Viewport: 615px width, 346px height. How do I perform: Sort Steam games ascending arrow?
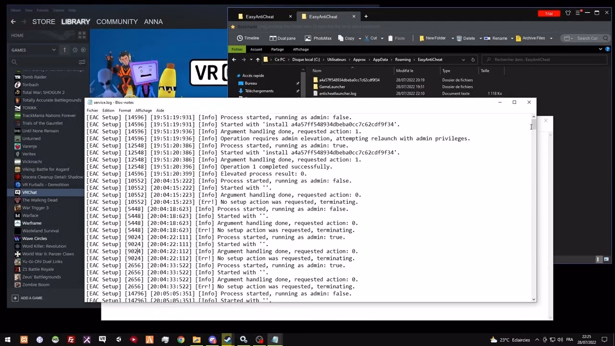(64, 50)
